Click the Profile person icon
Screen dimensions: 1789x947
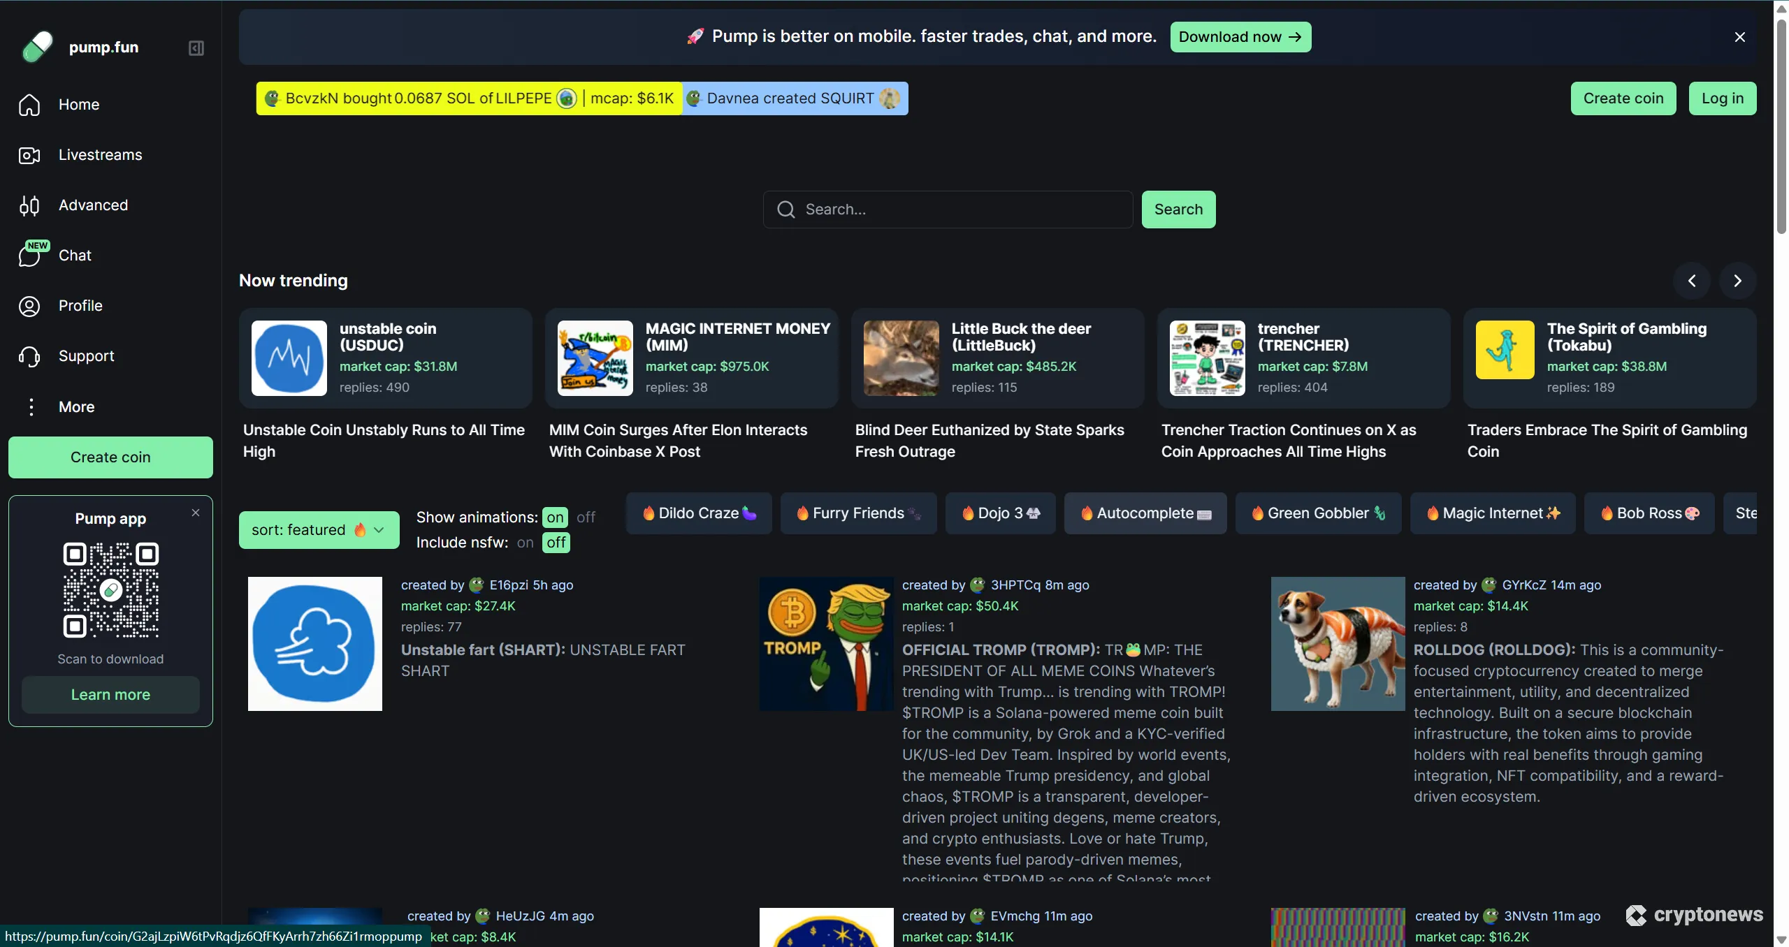[x=29, y=306]
